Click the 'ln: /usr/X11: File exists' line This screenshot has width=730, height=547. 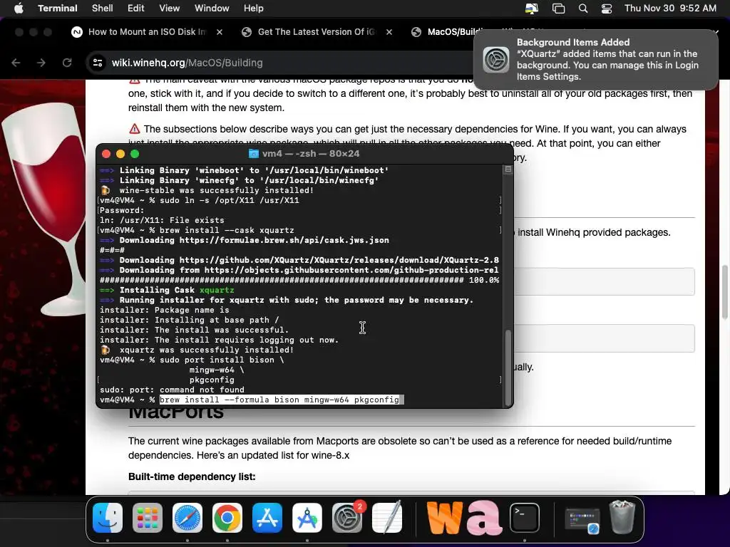point(162,220)
